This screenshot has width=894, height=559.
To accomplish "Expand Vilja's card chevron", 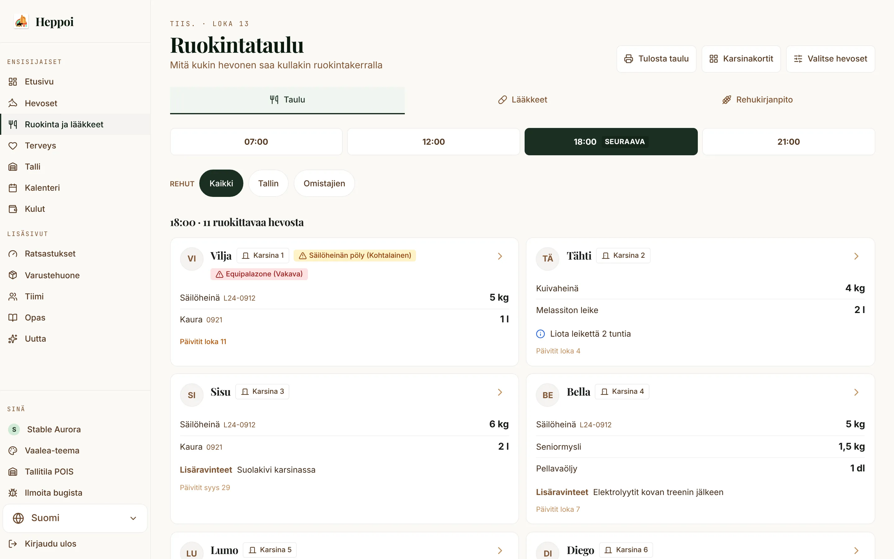I will coord(500,256).
